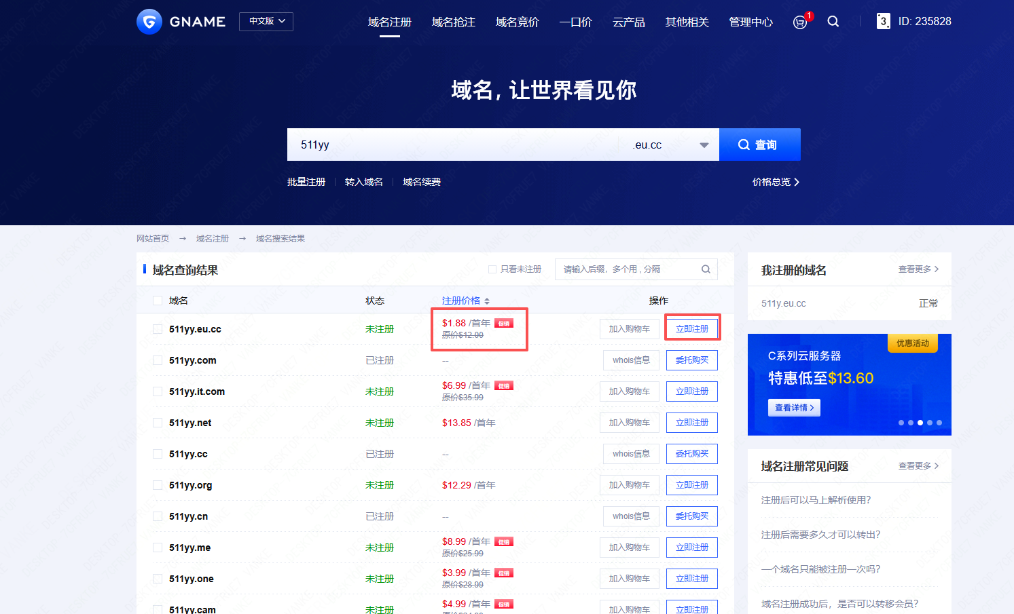This screenshot has width=1014, height=614.
Task: Click the 促销 badge on 511yy.eu.cc
Action: click(504, 324)
